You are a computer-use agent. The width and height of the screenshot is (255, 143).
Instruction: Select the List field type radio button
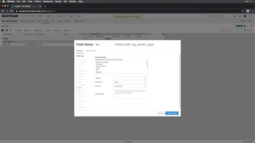77,88
